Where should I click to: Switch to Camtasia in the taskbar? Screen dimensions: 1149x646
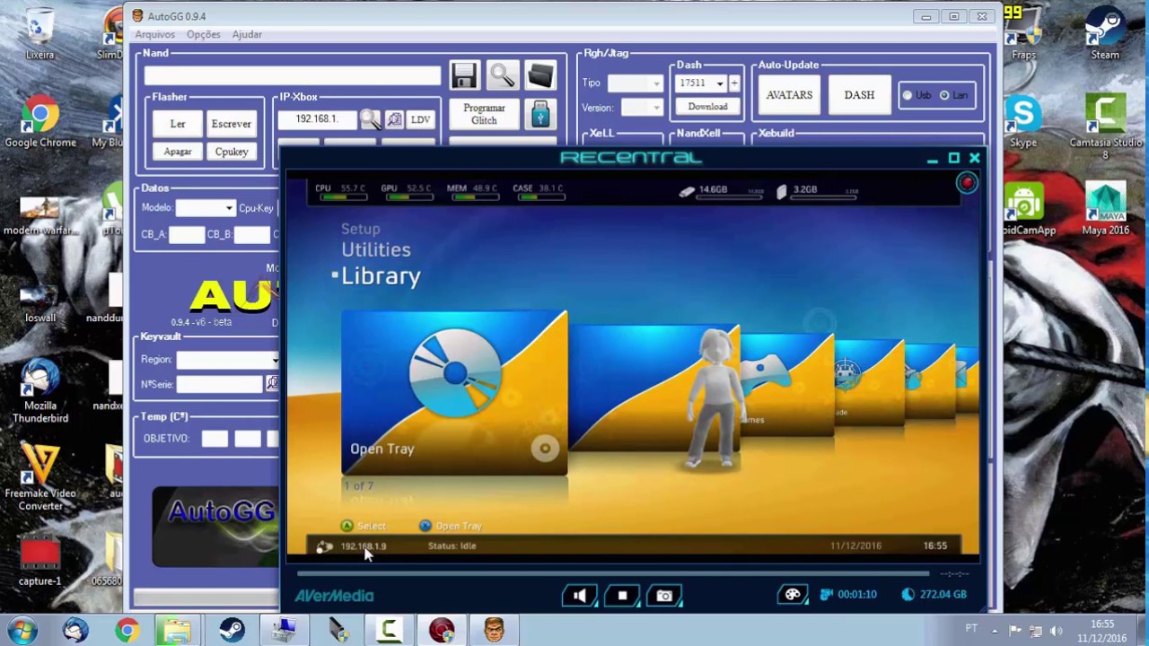click(x=389, y=630)
